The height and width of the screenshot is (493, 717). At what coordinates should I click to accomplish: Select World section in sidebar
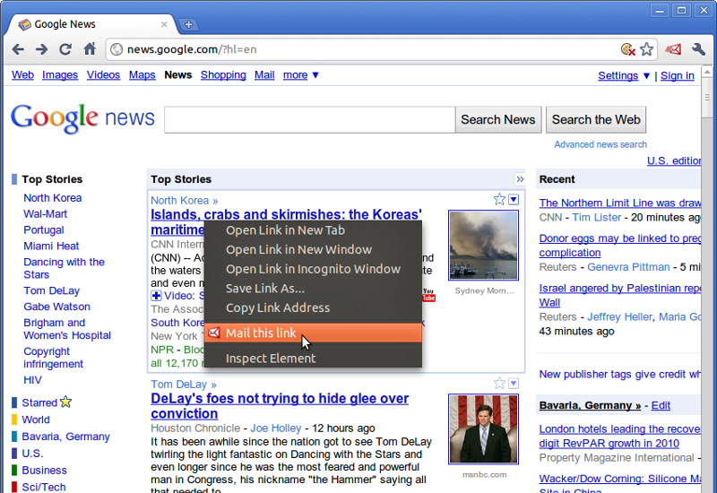coord(36,419)
